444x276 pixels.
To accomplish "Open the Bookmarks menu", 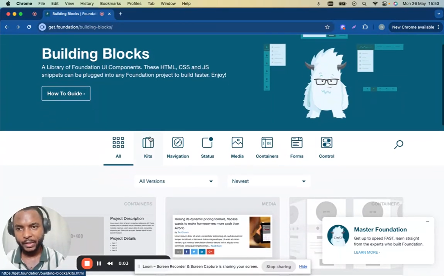I will point(110,4).
